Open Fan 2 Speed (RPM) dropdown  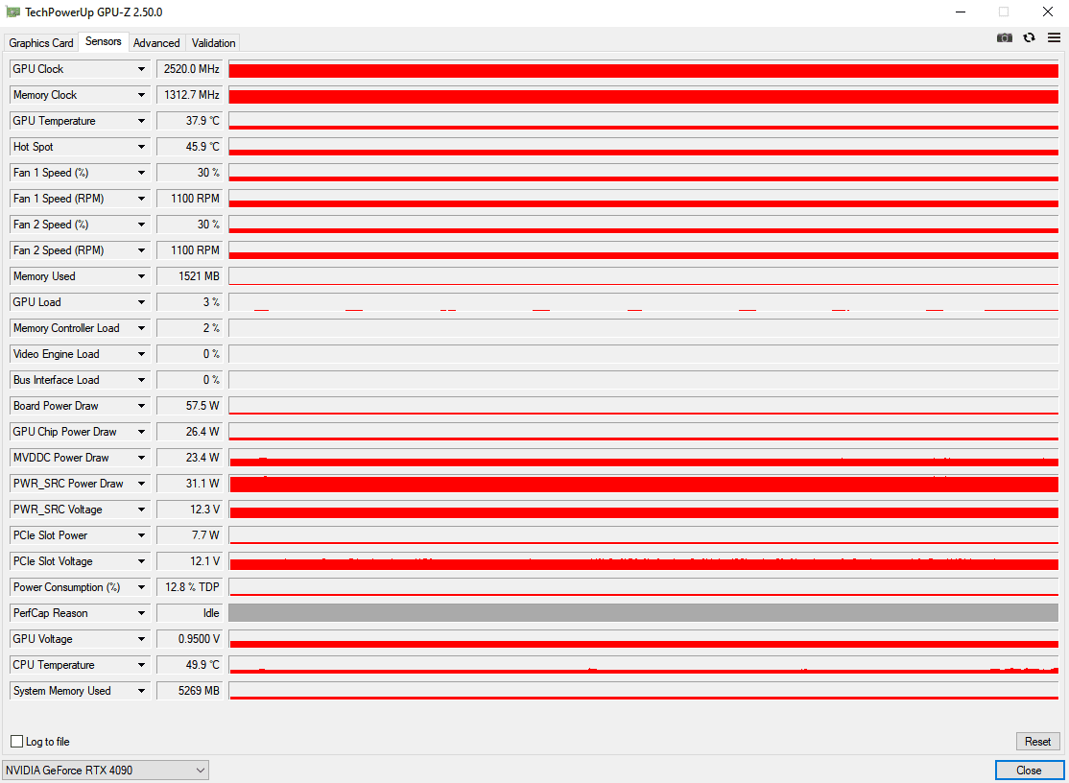point(141,250)
